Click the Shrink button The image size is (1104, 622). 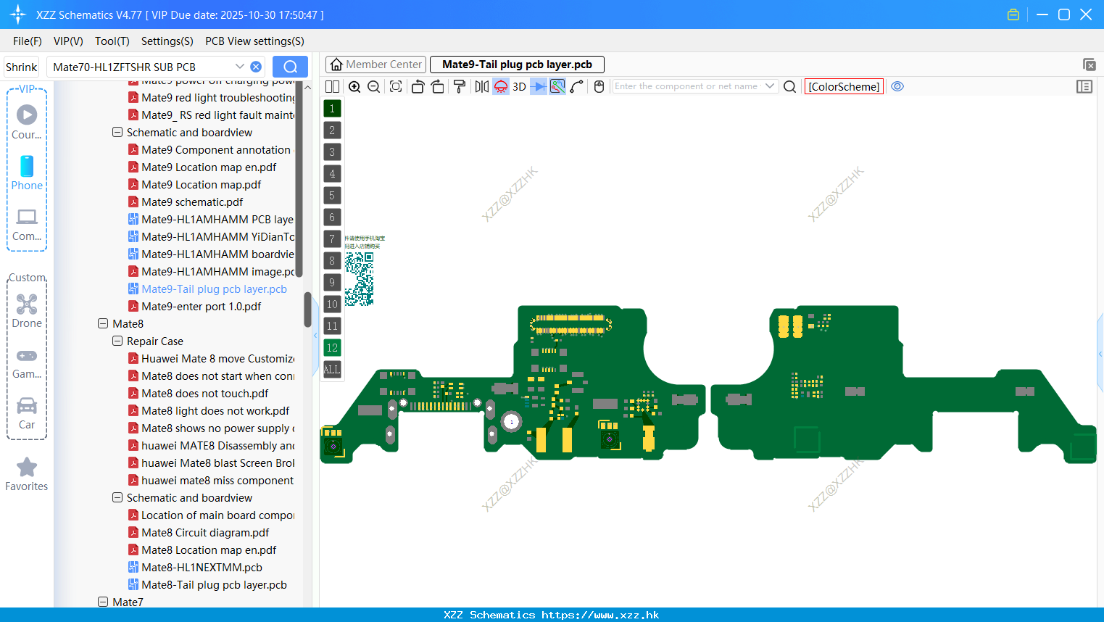(21, 67)
